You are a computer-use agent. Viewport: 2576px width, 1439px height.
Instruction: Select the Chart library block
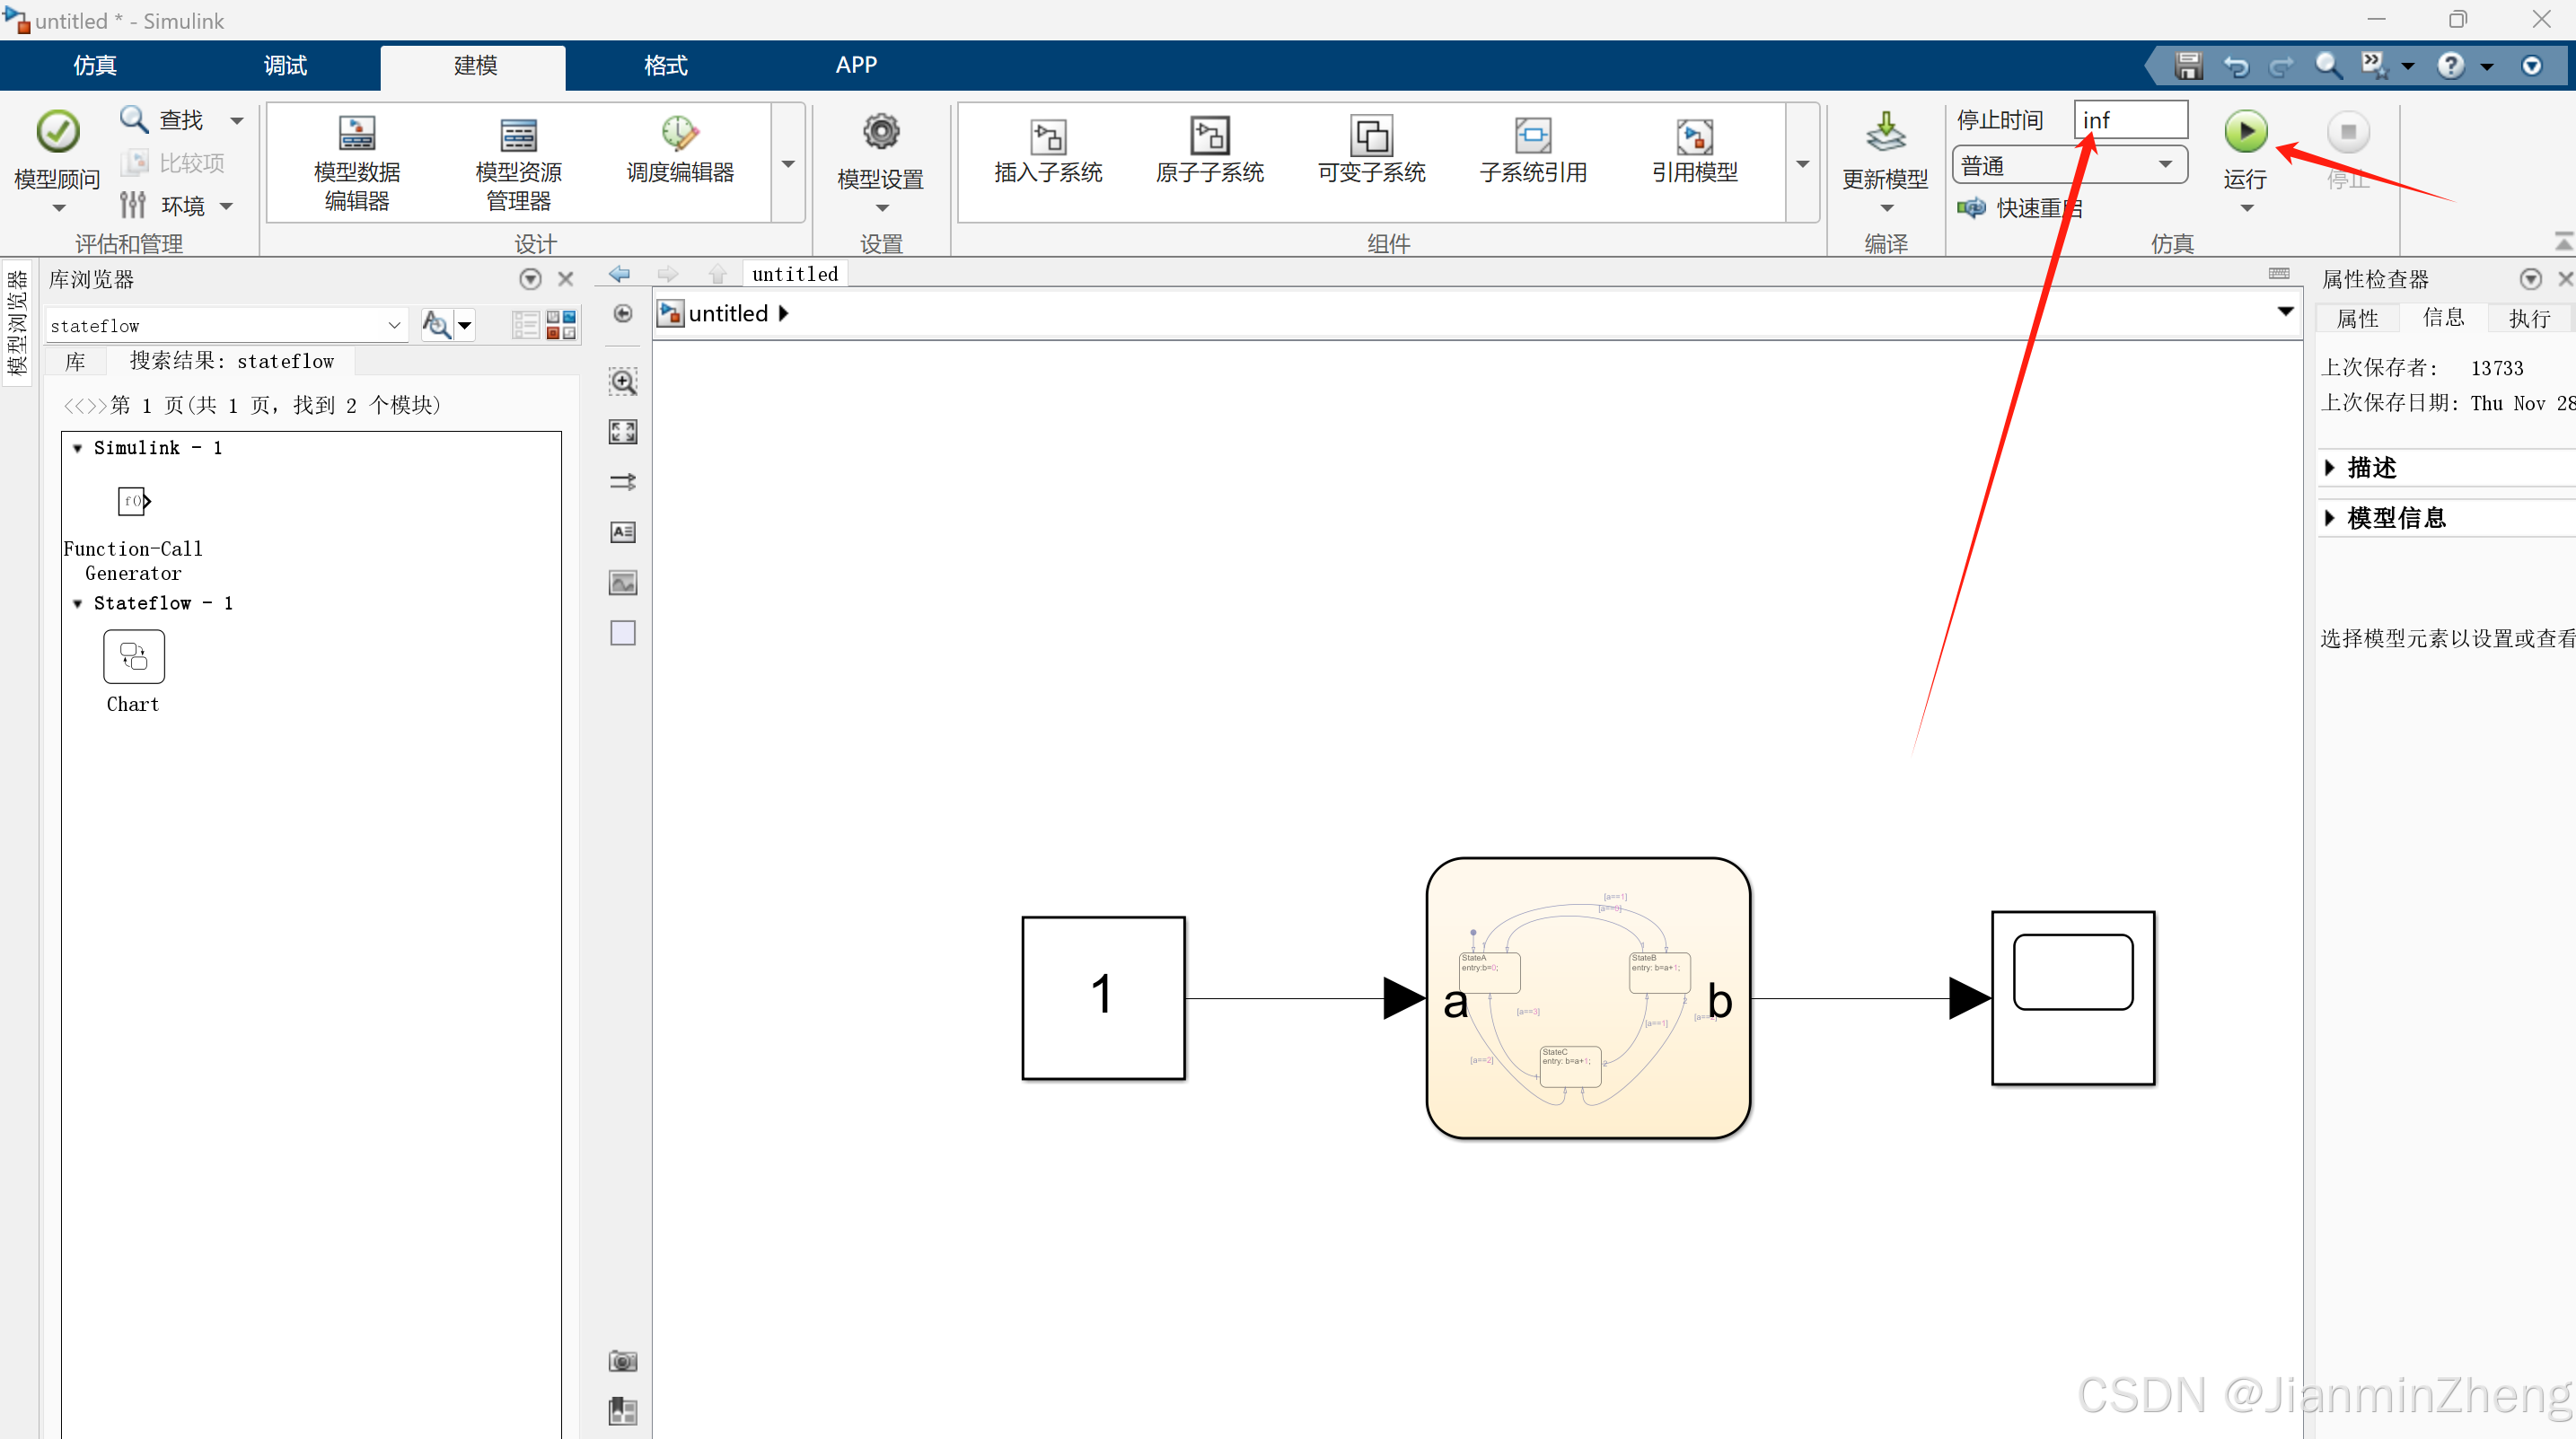(134, 656)
